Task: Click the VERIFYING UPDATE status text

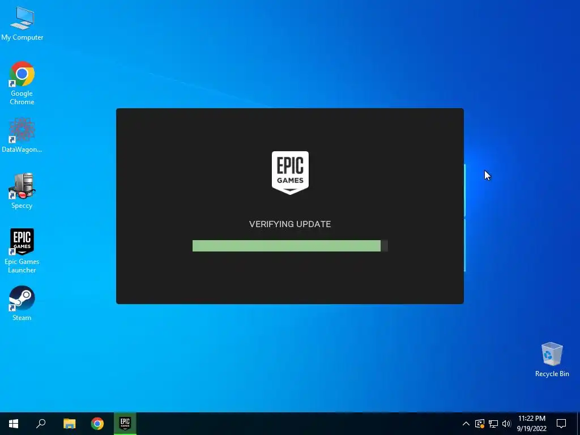Action: [x=290, y=224]
